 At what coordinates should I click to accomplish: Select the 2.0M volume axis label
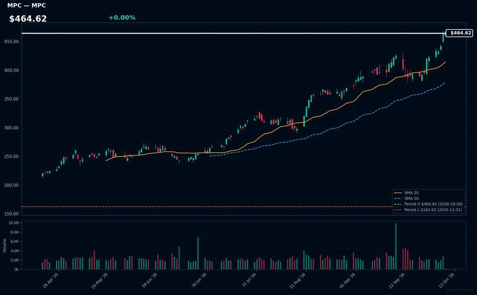tap(14, 260)
